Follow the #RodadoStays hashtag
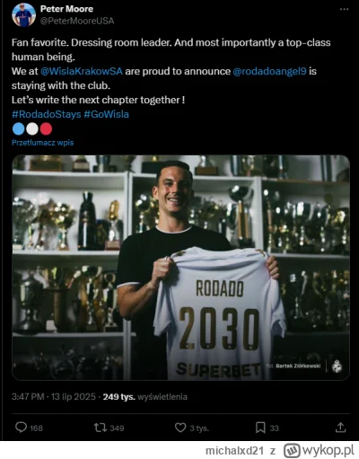Image resolution: width=359 pixels, height=459 pixels. (x=47, y=114)
